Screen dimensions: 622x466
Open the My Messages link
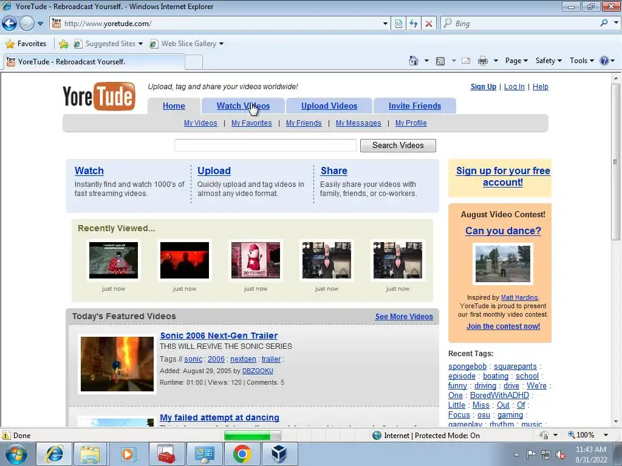click(358, 123)
